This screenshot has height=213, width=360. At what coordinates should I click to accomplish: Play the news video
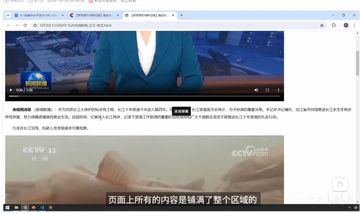(11, 90)
